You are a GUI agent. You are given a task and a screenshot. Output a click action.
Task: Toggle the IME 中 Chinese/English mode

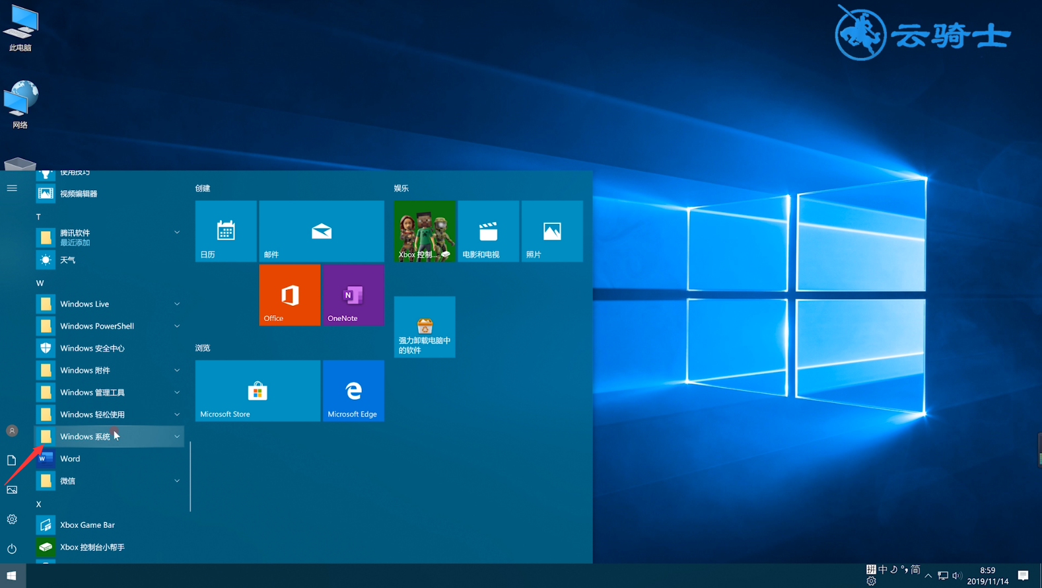[x=883, y=570]
